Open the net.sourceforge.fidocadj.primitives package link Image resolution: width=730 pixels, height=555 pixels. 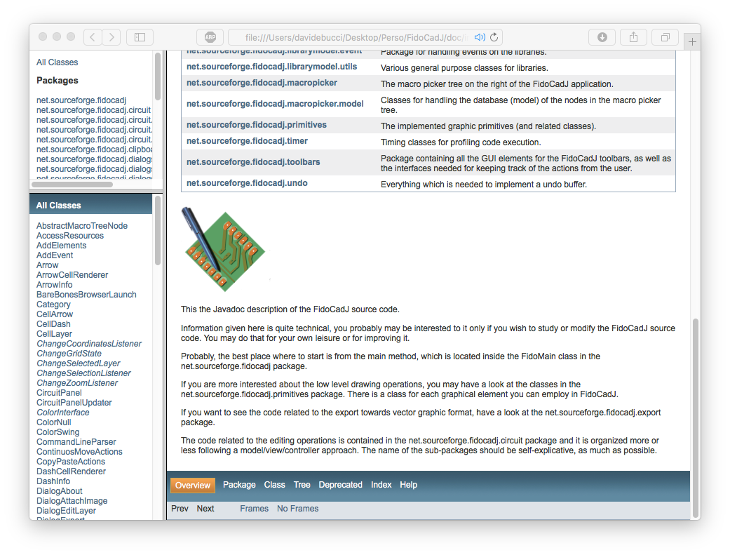coord(256,125)
